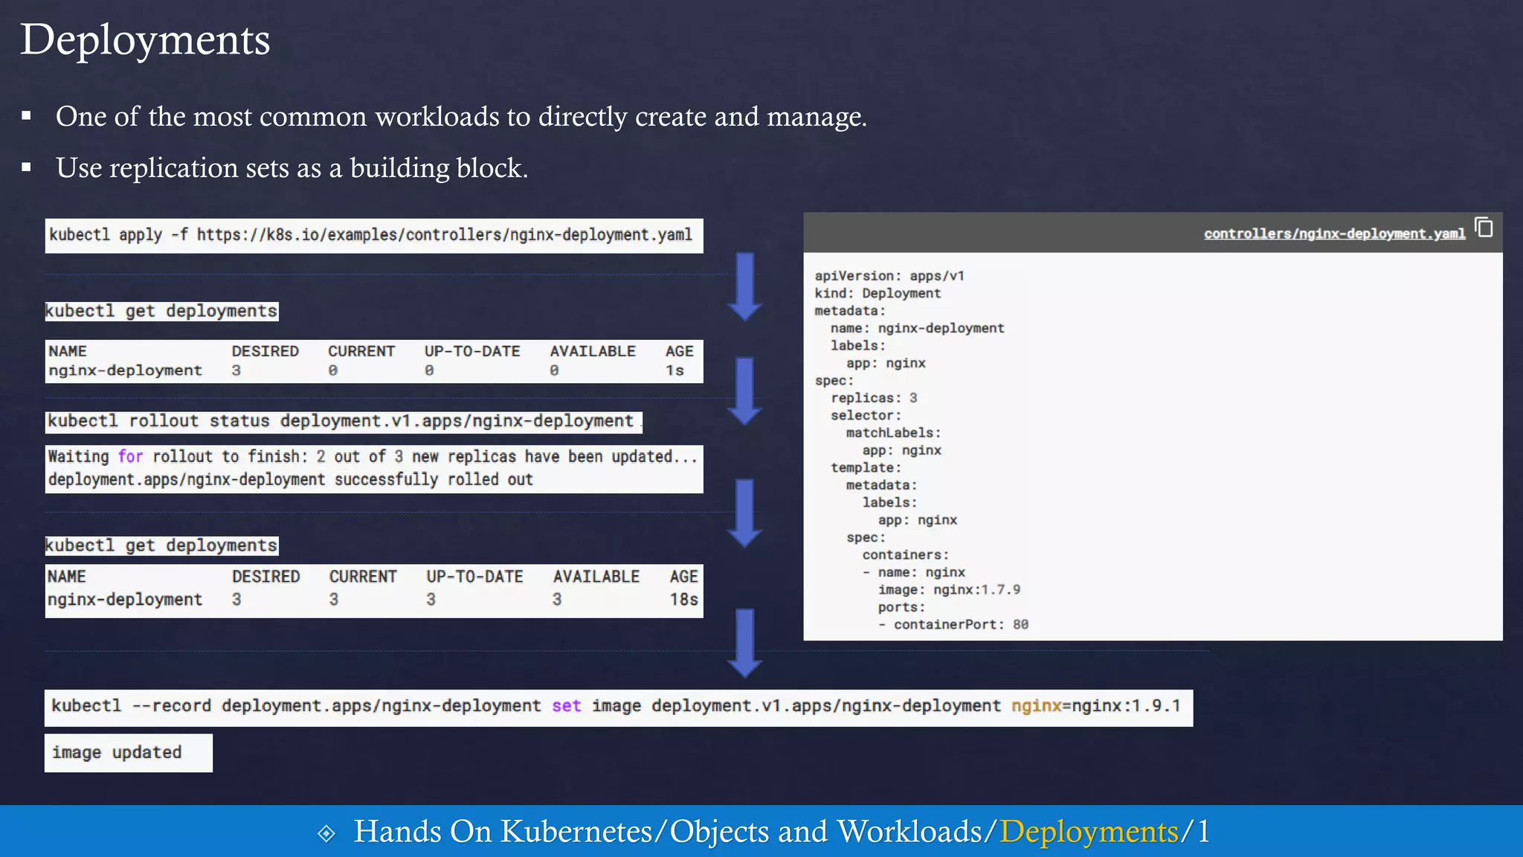Click 'successfully rolled out' output line

291,480
